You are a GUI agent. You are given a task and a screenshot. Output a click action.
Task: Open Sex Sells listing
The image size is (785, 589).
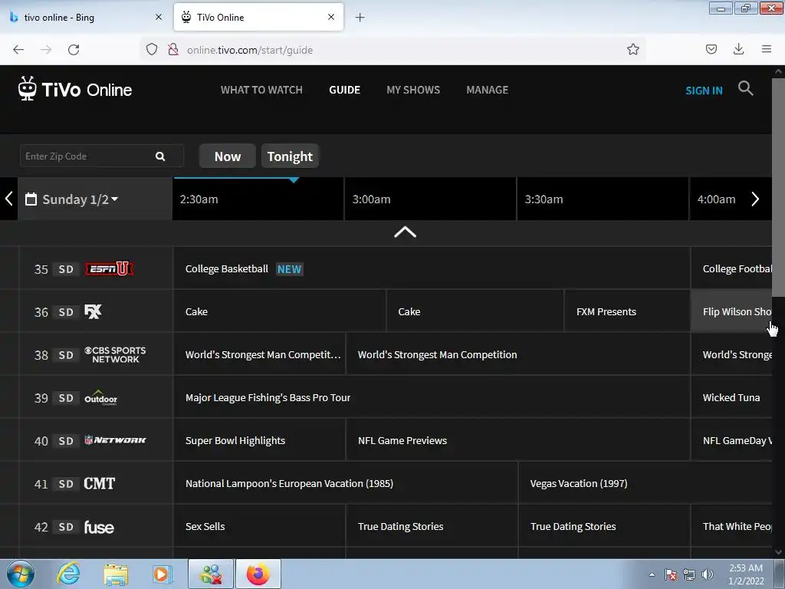(x=259, y=526)
